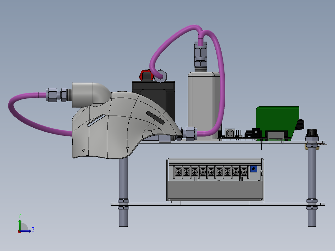Select the black knob above the right standoff
335x251 pixels.
tap(312, 133)
